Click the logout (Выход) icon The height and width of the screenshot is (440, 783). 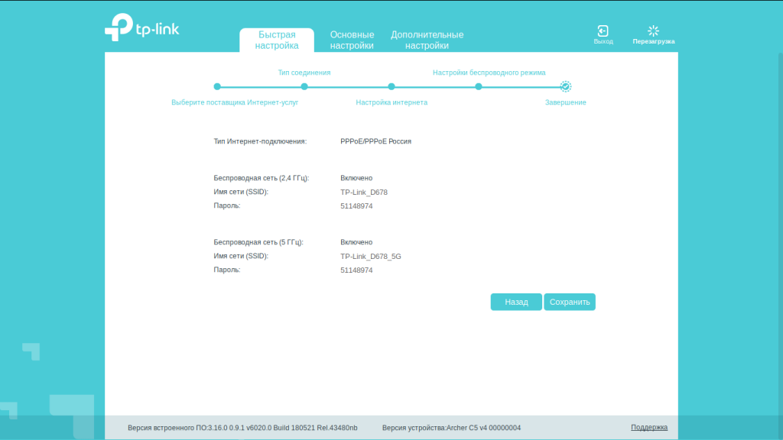click(x=603, y=31)
